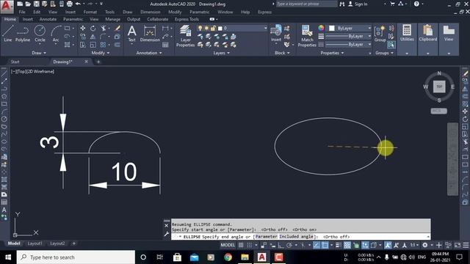The image size is (470, 264).
Task: Click the Help question mark icon
Action: tap(416, 4)
